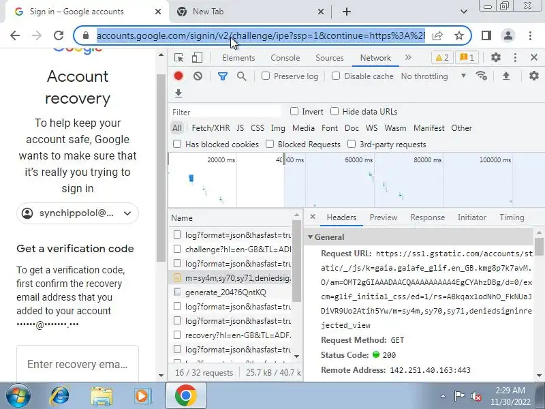Open the Preview tab of request

384,217
